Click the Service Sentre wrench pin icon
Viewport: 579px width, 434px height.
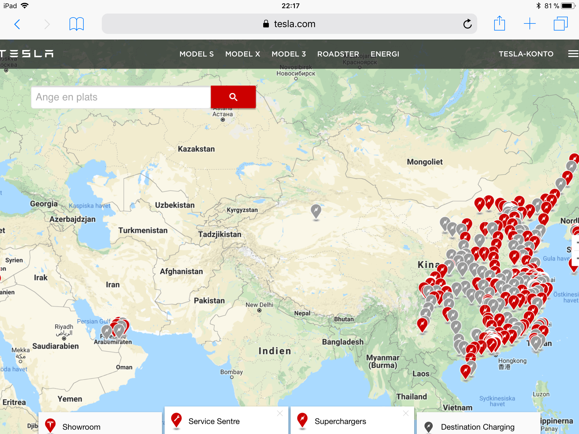click(176, 421)
